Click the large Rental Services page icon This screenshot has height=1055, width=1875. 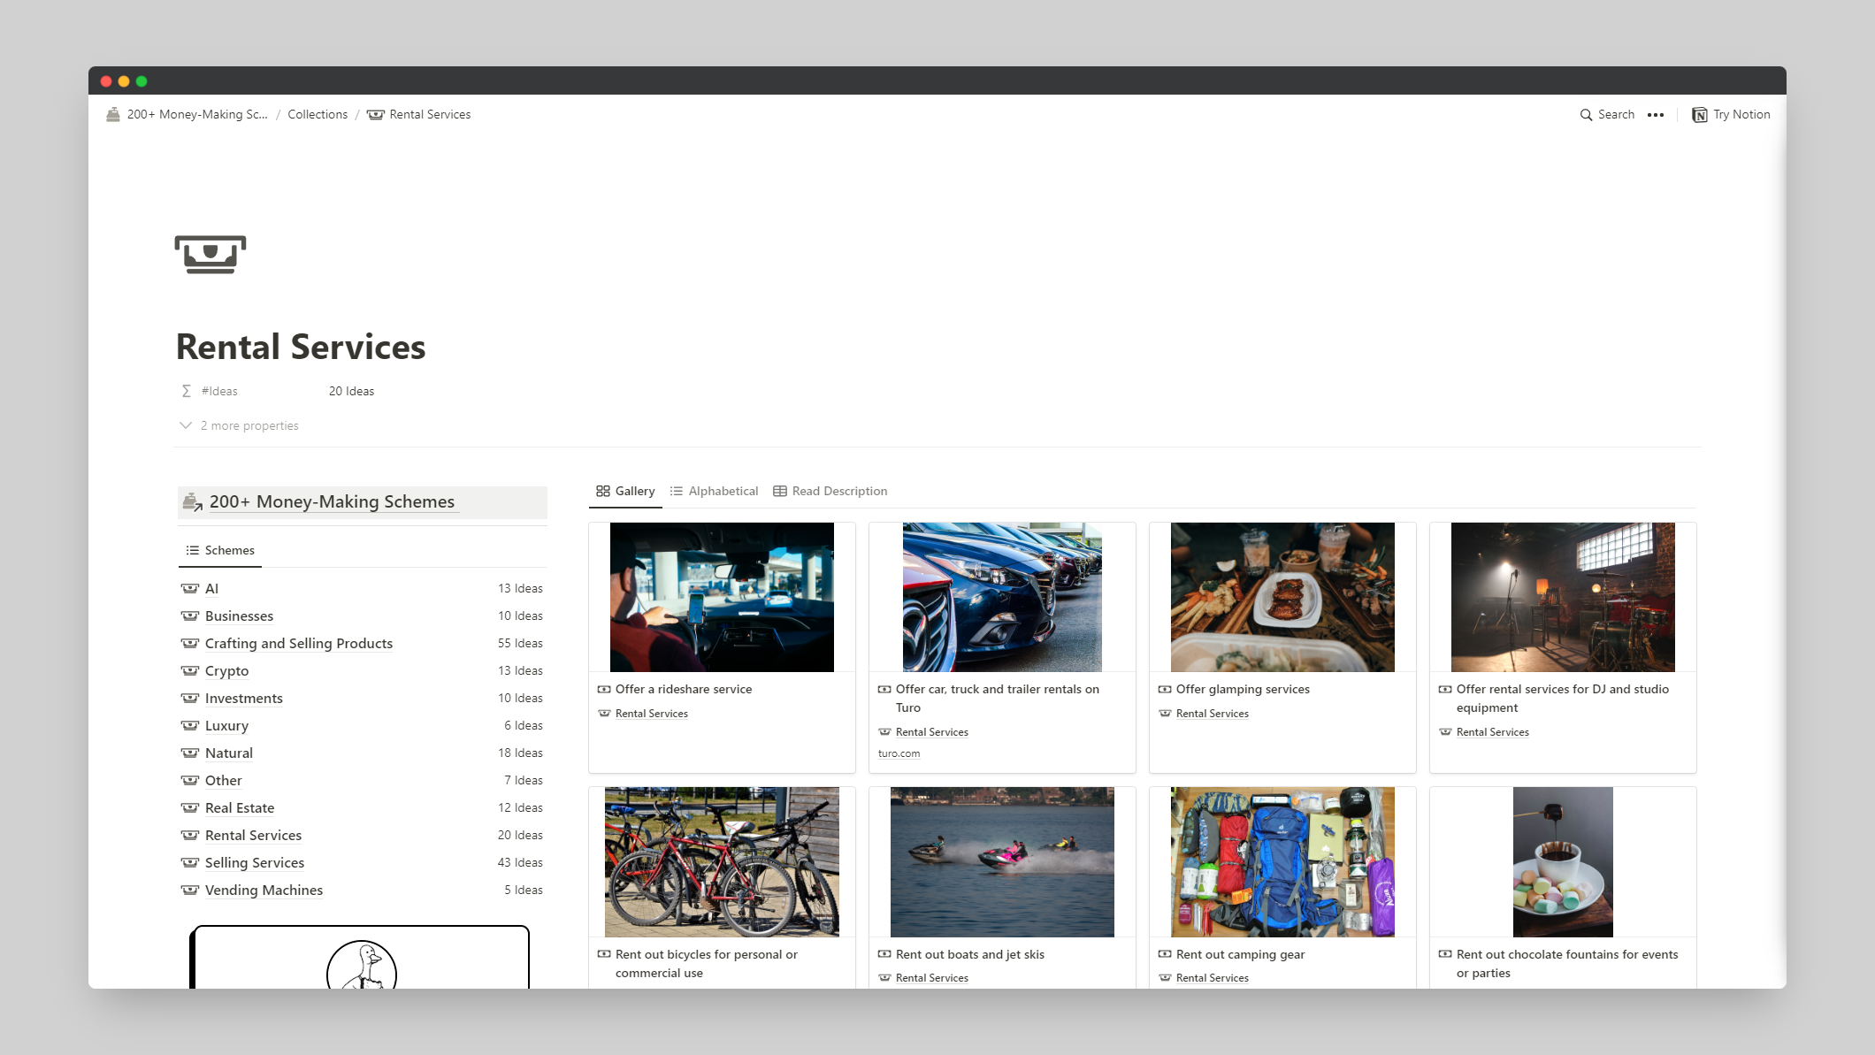pos(210,255)
